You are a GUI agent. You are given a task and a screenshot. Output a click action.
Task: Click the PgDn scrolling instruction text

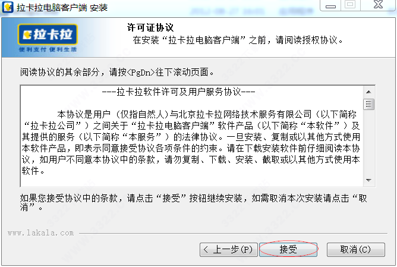tap(117, 73)
